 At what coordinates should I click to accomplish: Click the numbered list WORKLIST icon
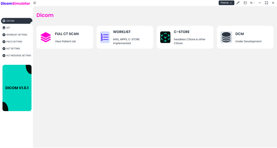pos(105,37)
